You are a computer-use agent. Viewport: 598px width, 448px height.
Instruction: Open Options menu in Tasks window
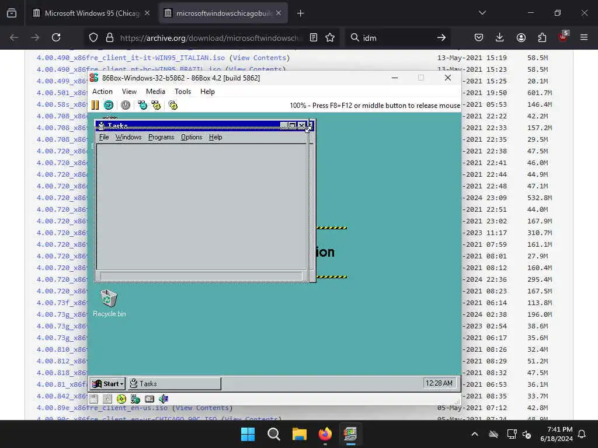click(192, 137)
